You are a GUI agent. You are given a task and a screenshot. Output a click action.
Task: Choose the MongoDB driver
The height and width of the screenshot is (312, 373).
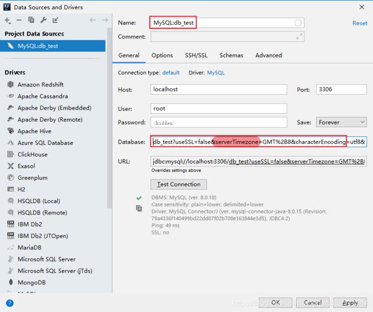[x=32, y=283]
